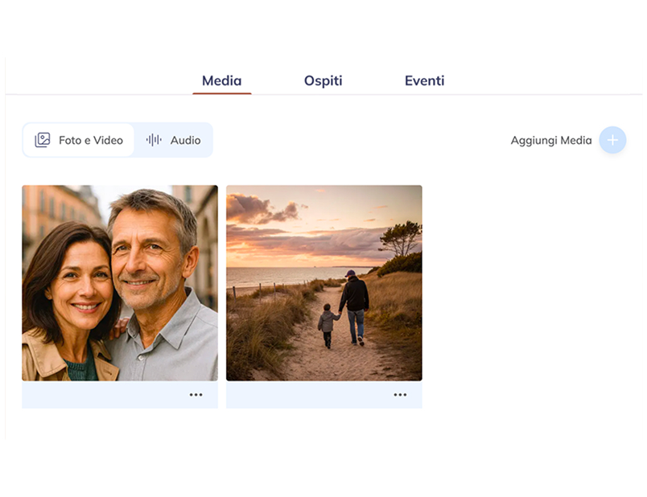Screen dimensions: 647x497
Task: Click the Foto e Video gallery icon
Action: pyautogui.click(x=43, y=140)
